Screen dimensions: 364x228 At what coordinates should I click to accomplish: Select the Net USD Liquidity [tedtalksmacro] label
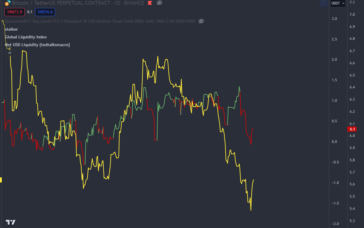(x=37, y=45)
